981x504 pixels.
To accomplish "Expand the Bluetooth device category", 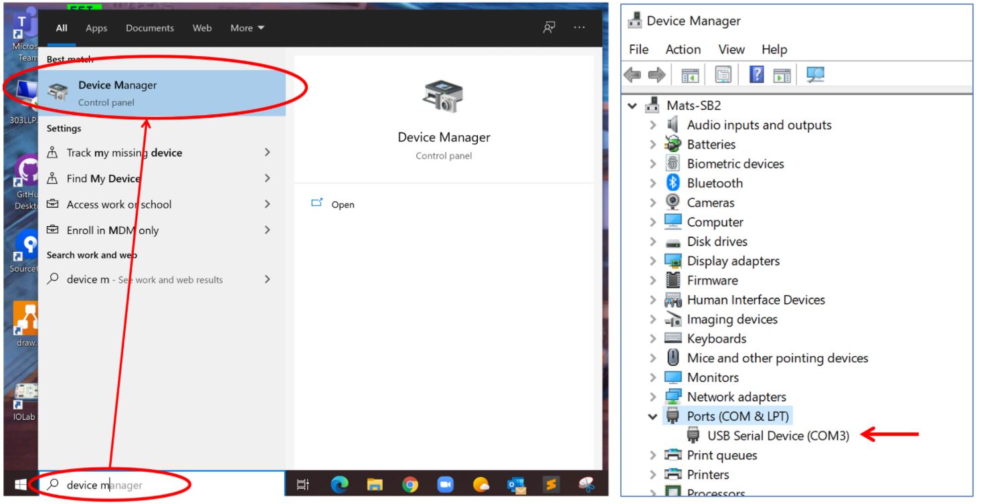I will point(652,183).
